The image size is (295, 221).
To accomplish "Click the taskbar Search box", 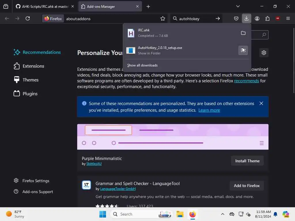I will pos(141,214).
